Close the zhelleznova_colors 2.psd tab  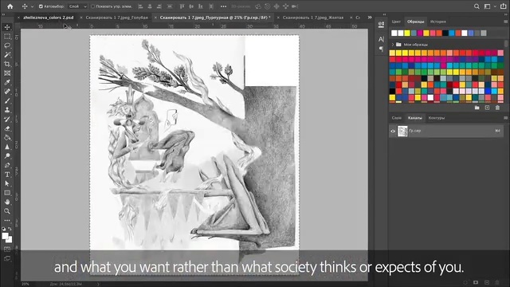pos(18,18)
